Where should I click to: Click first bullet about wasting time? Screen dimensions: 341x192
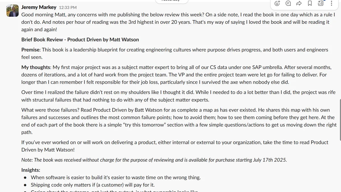pos(116,178)
